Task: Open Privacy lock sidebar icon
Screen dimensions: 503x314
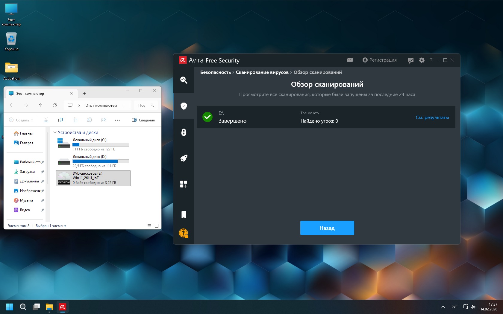Action: point(184,132)
